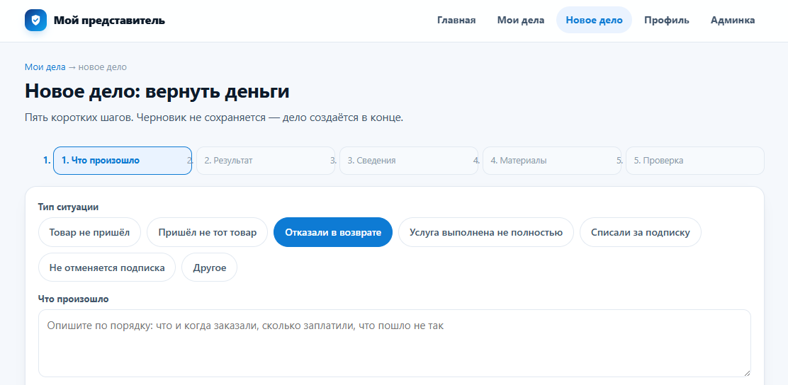Screen dimensions: 788x385
Task: Switch to step 3. Сведения
Action: point(409,161)
